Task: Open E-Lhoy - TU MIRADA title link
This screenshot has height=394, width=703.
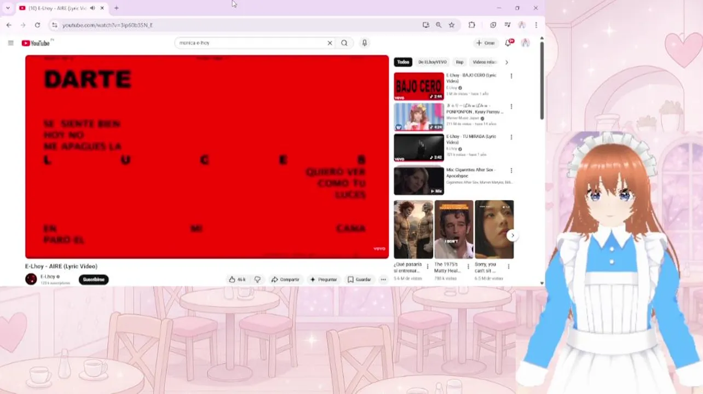Action: click(x=471, y=140)
